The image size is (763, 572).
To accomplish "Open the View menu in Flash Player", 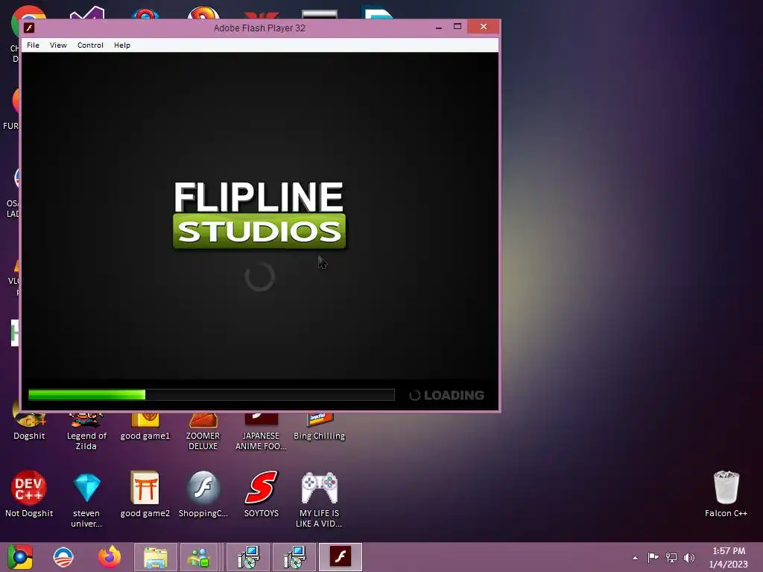I will 58,45.
